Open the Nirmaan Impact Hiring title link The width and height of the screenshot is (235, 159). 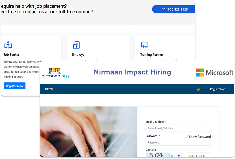coord(133,72)
